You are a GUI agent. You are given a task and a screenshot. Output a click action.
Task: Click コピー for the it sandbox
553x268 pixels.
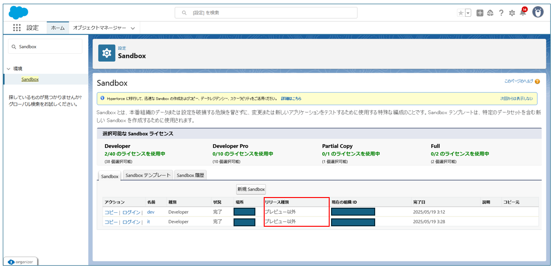[111, 222]
